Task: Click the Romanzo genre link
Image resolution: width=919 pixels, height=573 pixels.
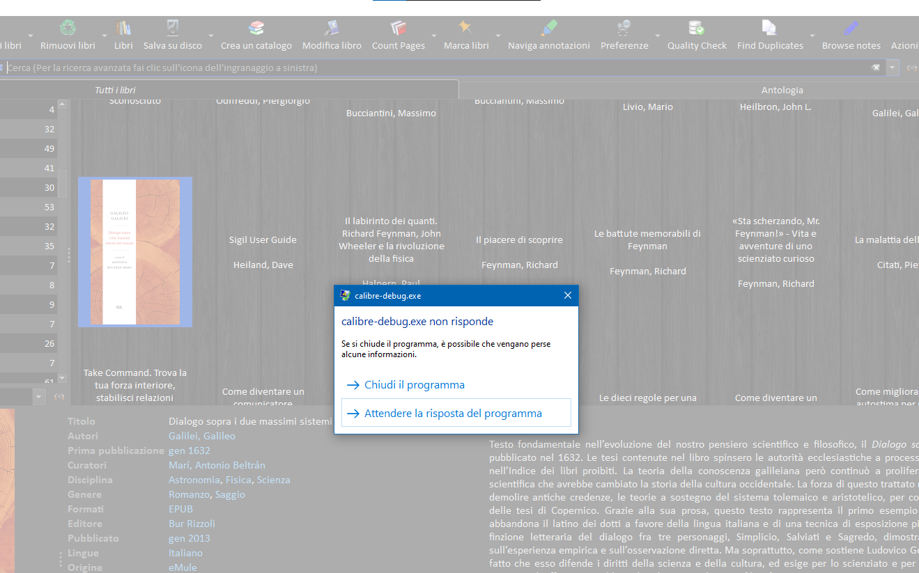Action: click(x=189, y=494)
